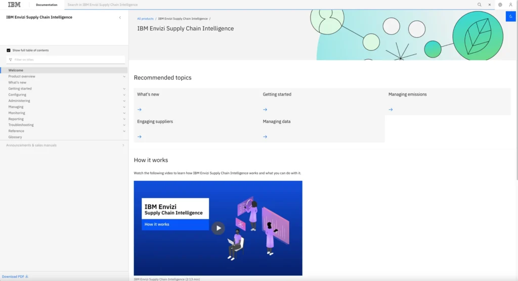The width and height of the screenshot is (518, 281).
Task: Click the All products breadcrumb link
Action: [x=145, y=19]
